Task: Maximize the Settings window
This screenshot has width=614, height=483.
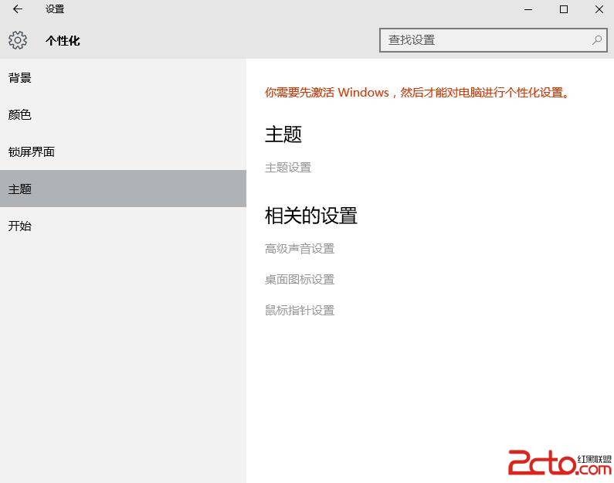Action: pyautogui.click(x=564, y=9)
